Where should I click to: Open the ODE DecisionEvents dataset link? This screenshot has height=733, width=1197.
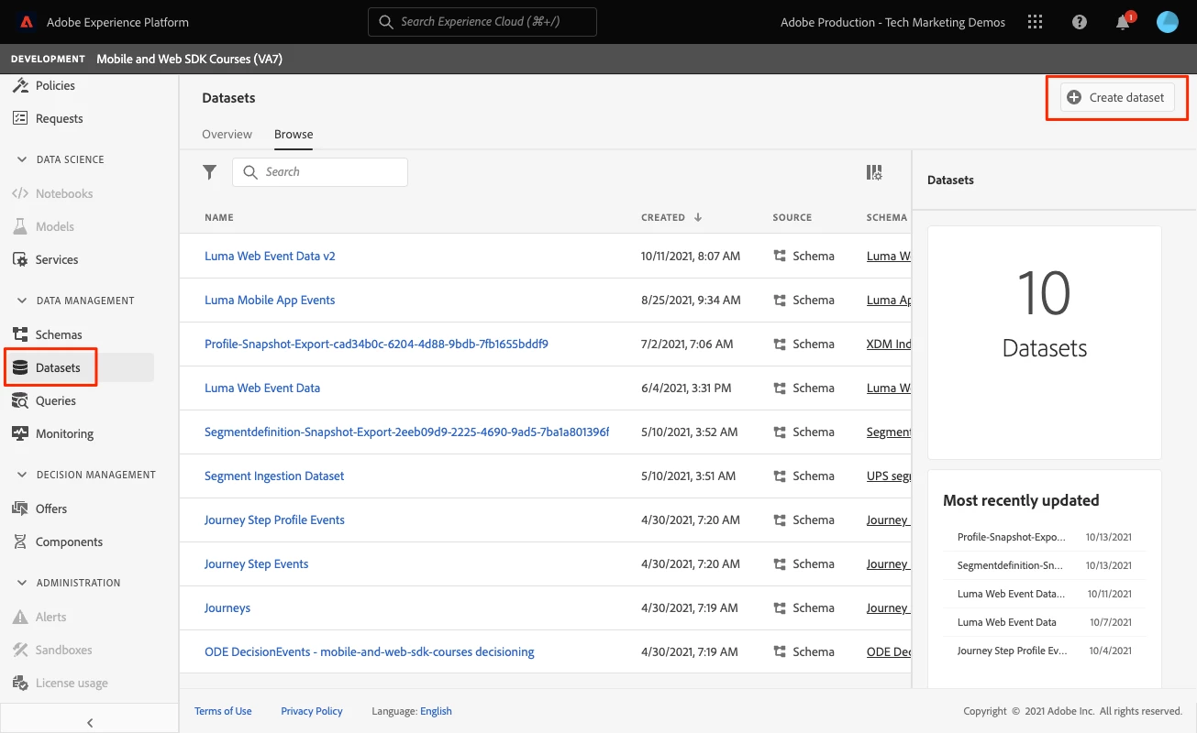(370, 651)
